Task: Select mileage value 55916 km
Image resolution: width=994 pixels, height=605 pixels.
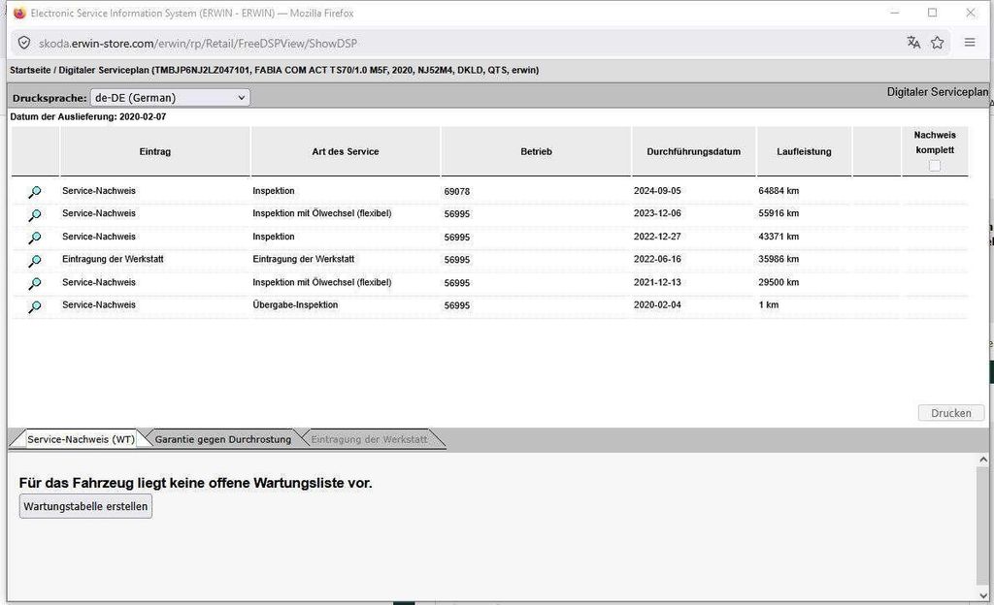Action: (779, 213)
